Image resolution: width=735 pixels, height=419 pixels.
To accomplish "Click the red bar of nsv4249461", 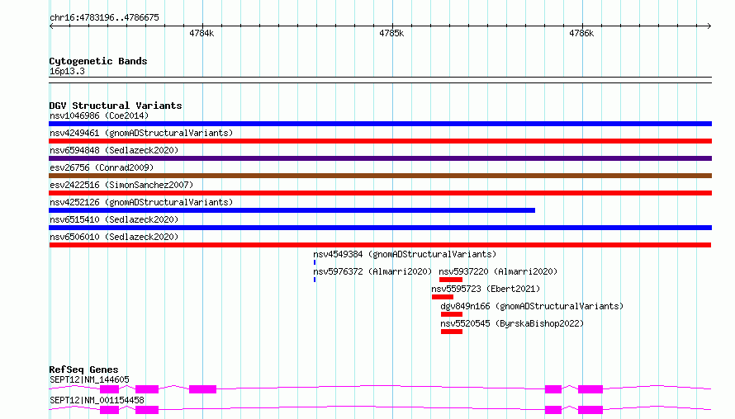I will point(380,141).
